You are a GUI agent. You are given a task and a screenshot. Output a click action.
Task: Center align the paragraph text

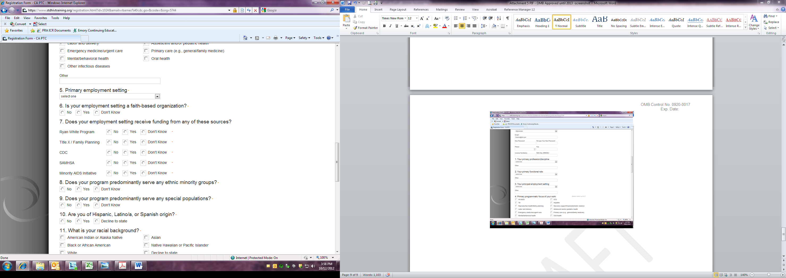click(462, 26)
